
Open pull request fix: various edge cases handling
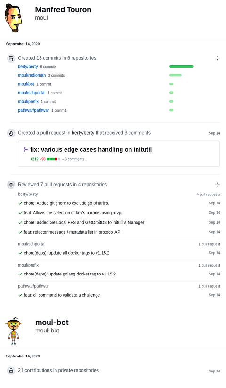pos(91,149)
